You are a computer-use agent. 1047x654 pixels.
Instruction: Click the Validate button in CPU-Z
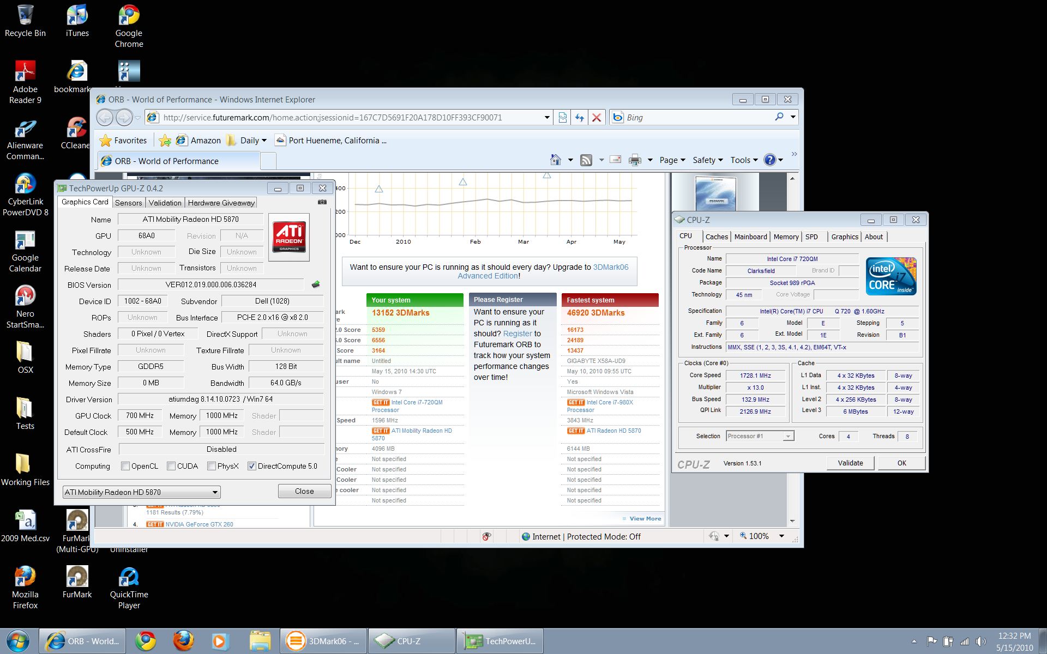pos(850,463)
